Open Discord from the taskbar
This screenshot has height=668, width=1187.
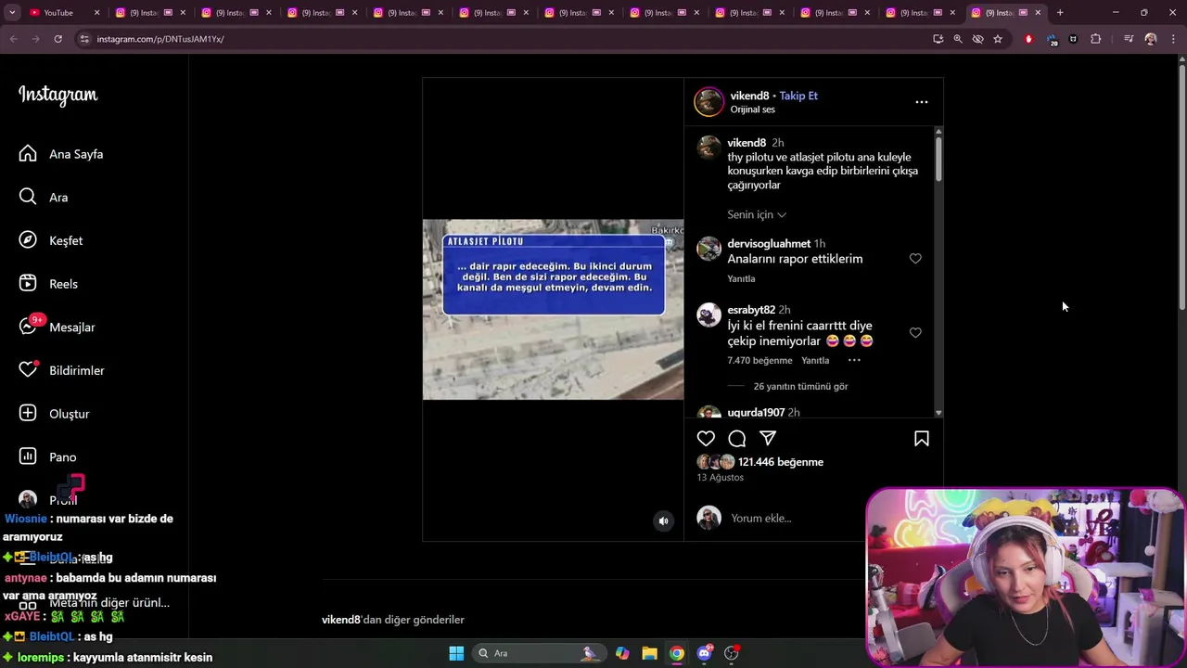[704, 653]
